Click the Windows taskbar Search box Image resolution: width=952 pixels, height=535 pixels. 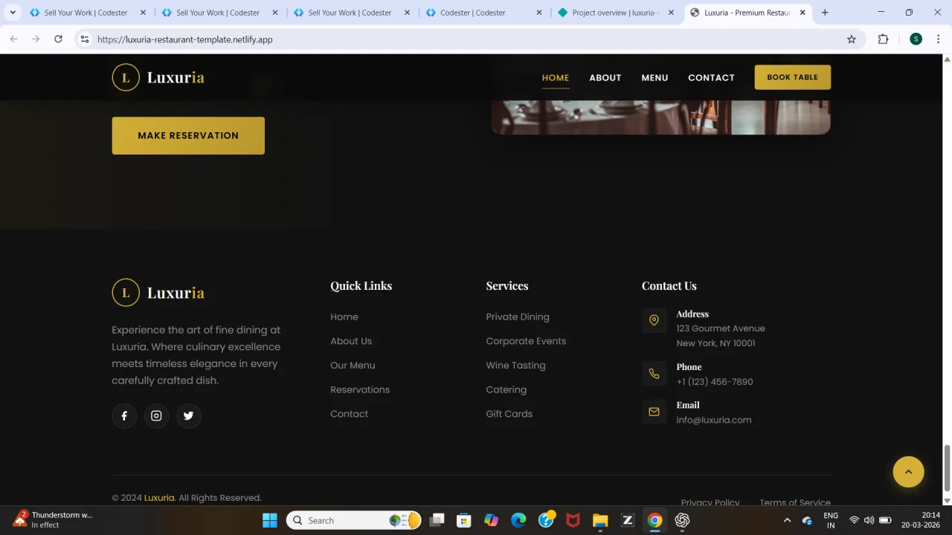354,520
